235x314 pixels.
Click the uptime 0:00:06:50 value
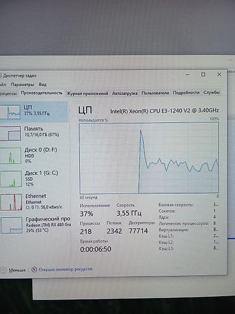point(96,249)
